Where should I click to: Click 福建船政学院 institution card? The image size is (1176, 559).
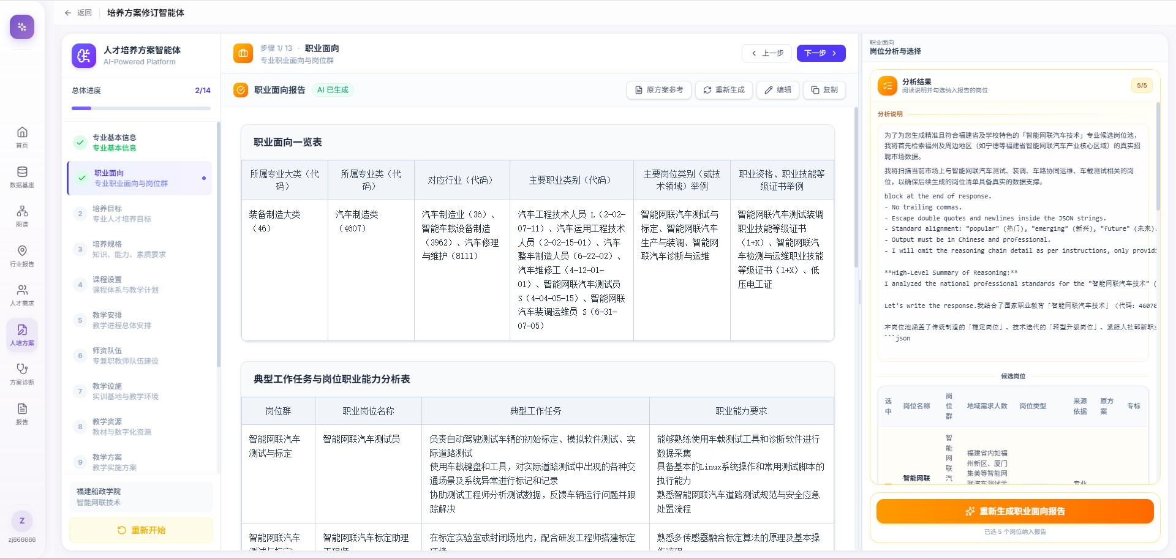(x=141, y=497)
